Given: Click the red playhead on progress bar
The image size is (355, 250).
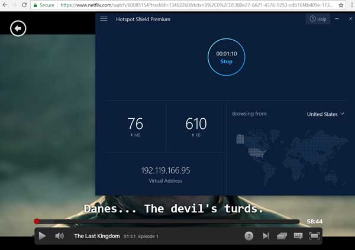Looking at the screenshot, I should click(x=37, y=221).
